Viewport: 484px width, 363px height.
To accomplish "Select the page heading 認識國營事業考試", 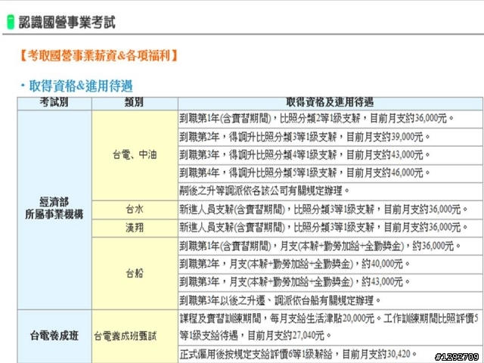I will click(x=67, y=22).
